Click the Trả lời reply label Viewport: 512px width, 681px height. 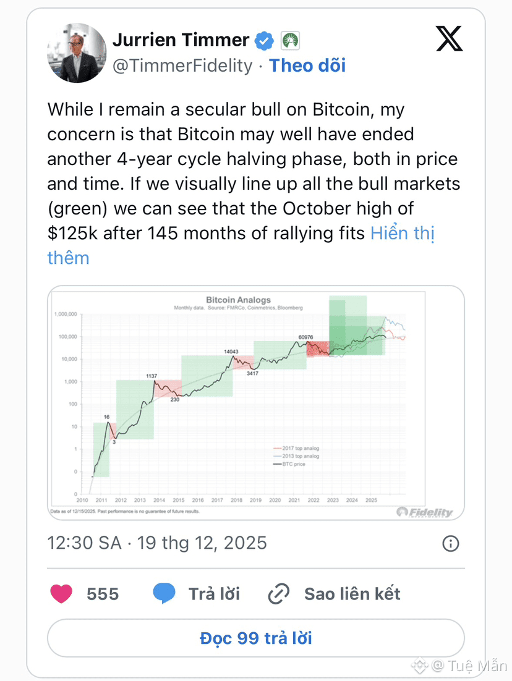coord(214,594)
